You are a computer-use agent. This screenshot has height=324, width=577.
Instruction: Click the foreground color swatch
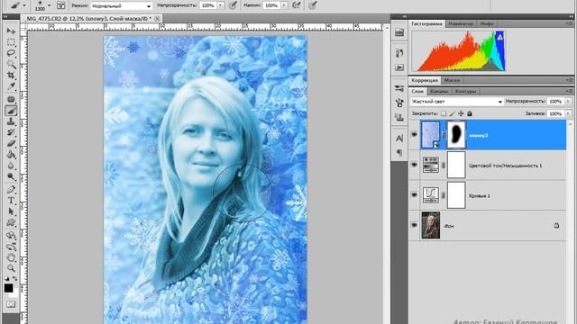pos(8,288)
